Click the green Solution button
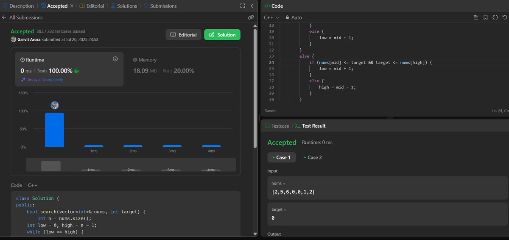 [222, 35]
